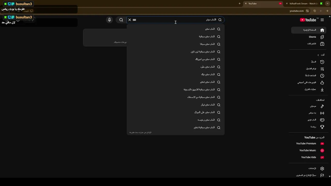Pick suggestion العاب ستيم تختيم
Screen dimensions: 331x186
pos(176,82)
